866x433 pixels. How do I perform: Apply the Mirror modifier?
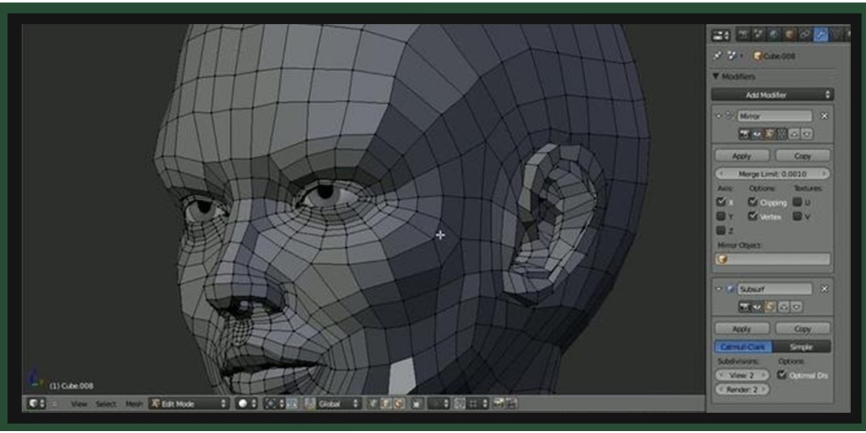pos(741,156)
